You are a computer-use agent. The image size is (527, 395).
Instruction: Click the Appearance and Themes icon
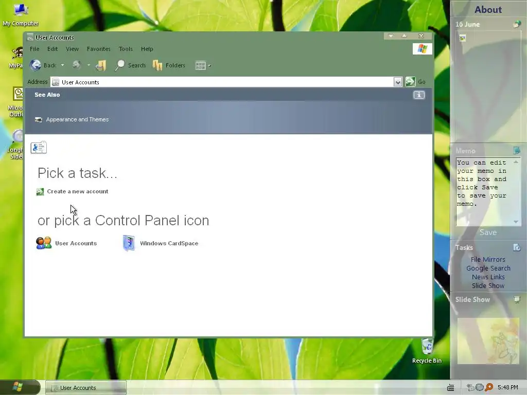[x=39, y=119]
